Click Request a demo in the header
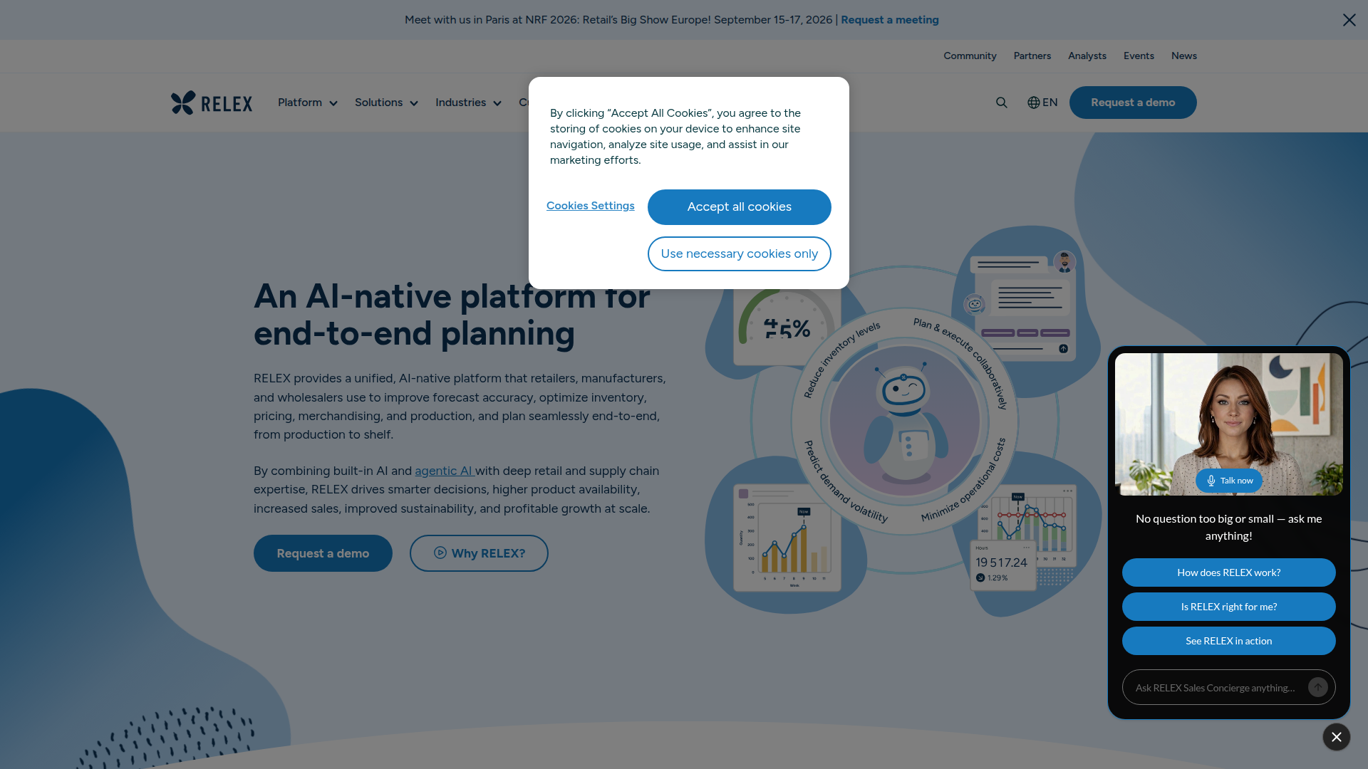Screen dimensions: 1368x769 coord(1133,103)
